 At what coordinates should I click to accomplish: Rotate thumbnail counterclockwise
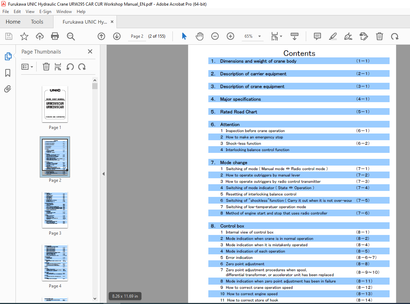pos(70,67)
